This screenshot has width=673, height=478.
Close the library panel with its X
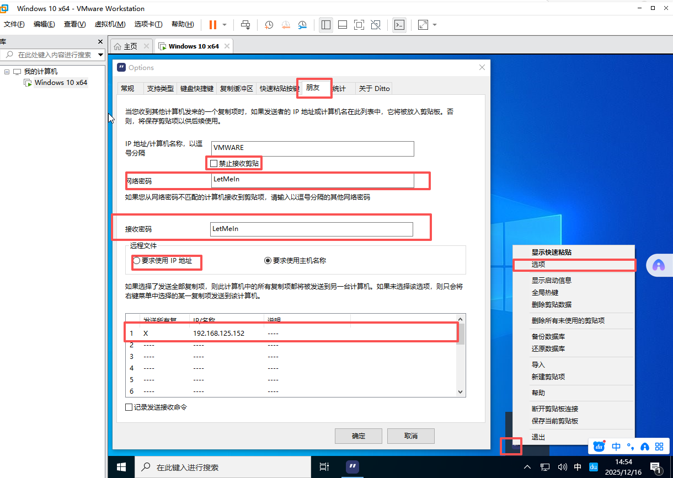[100, 42]
